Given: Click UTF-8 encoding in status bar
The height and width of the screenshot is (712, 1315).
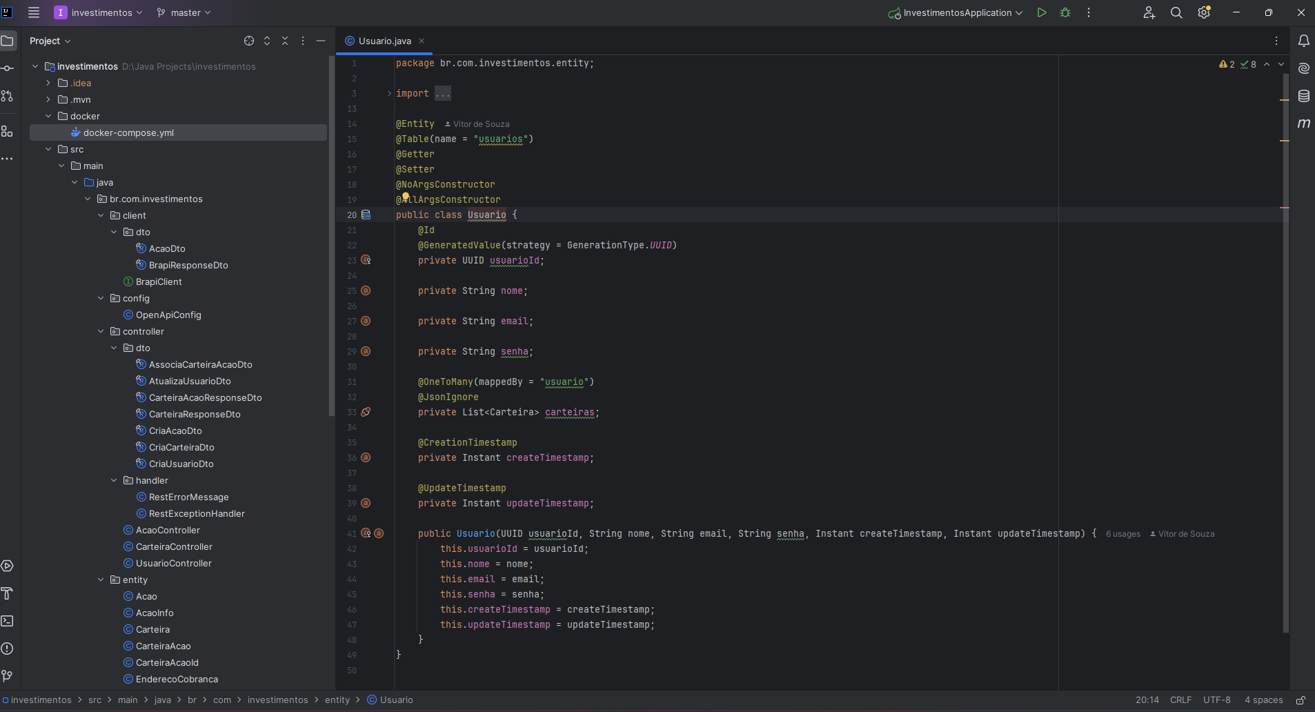Looking at the screenshot, I should (x=1216, y=700).
